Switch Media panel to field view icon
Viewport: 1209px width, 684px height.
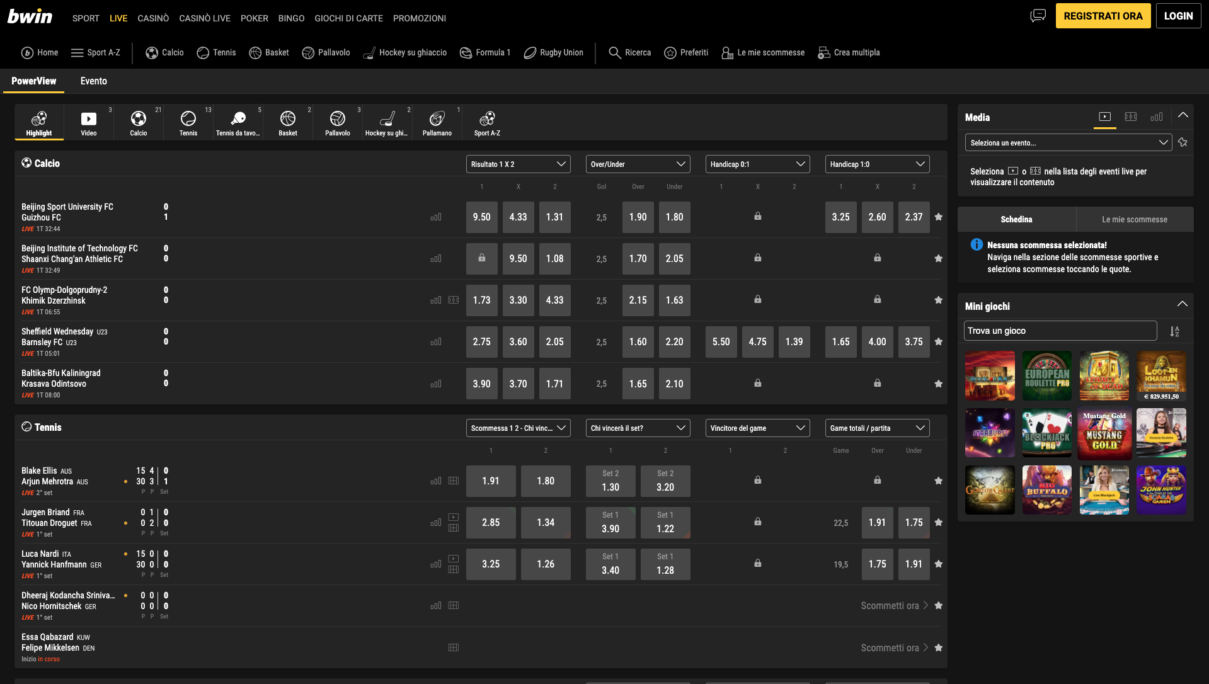pyautogui.click(x=1131, y=117)
